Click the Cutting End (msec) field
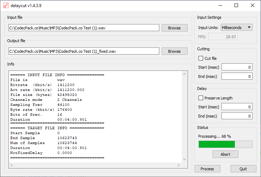The image size is (261, 177). point(237,76)
